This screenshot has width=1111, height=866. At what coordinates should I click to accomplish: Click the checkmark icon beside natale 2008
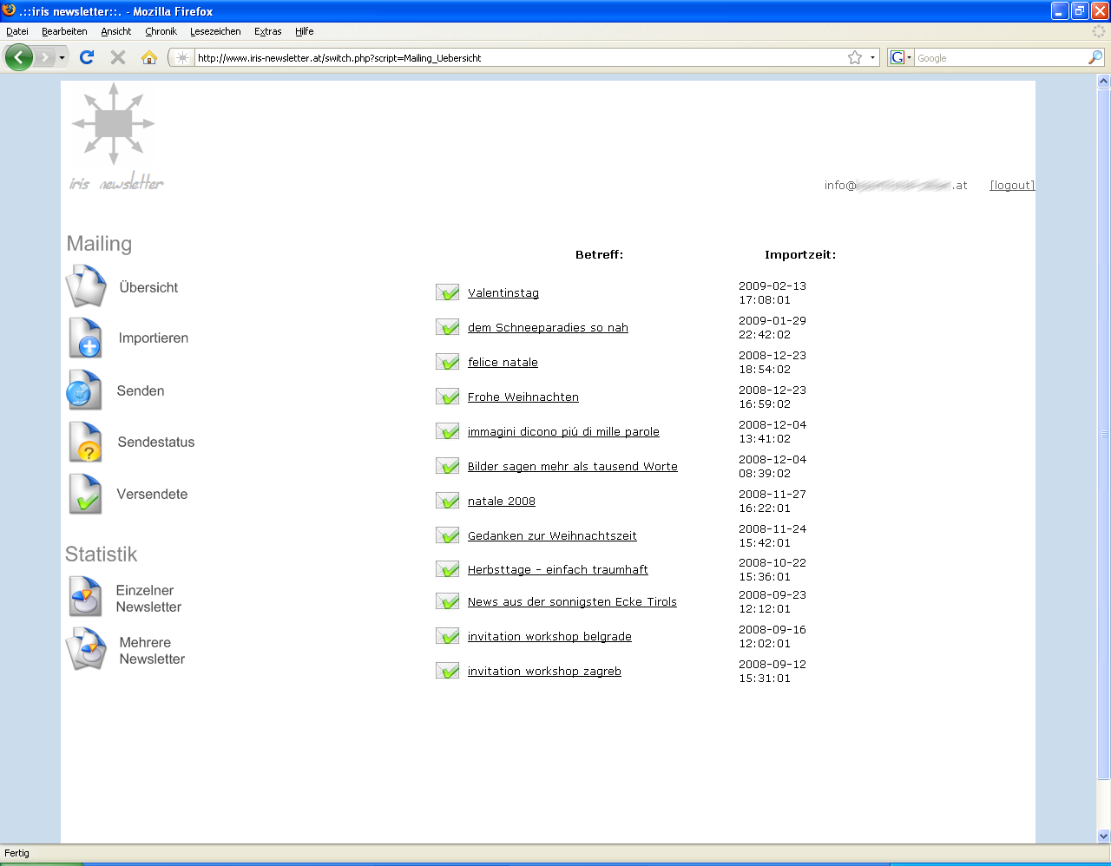(448, 501)
